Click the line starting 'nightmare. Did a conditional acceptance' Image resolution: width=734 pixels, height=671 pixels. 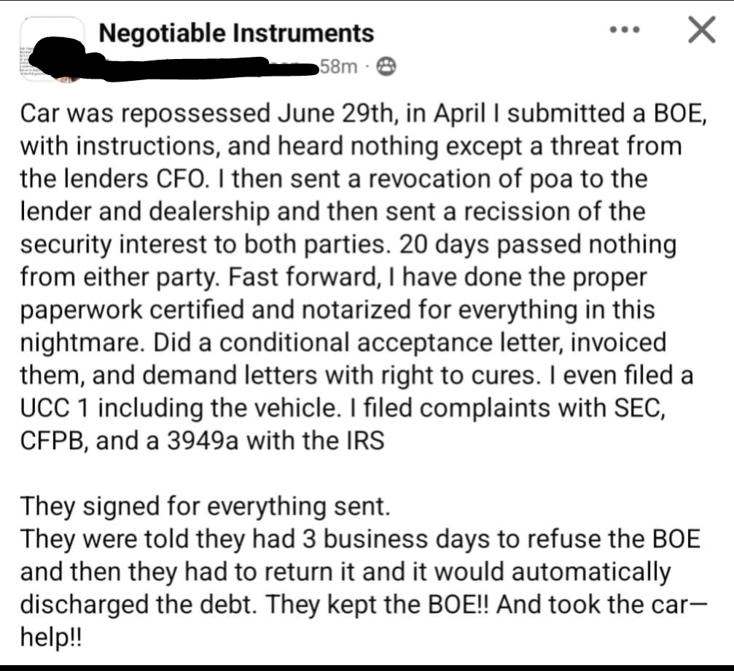pos(343,342)
